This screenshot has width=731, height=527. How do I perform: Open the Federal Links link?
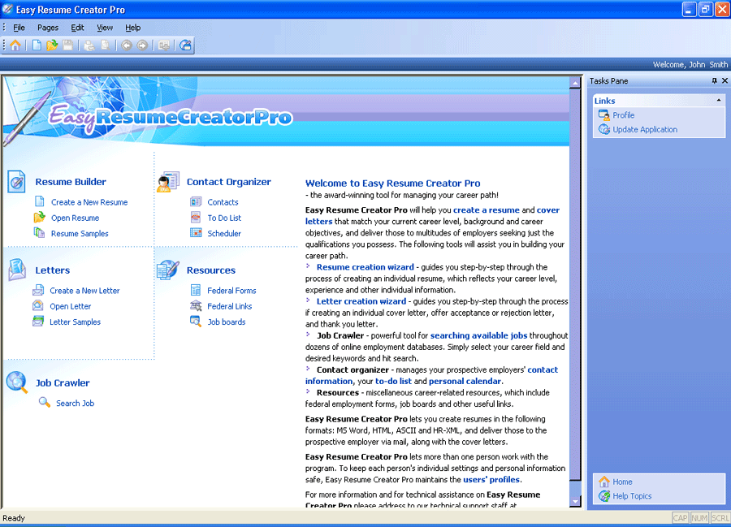pyautogui.click(x=230, y=306)
